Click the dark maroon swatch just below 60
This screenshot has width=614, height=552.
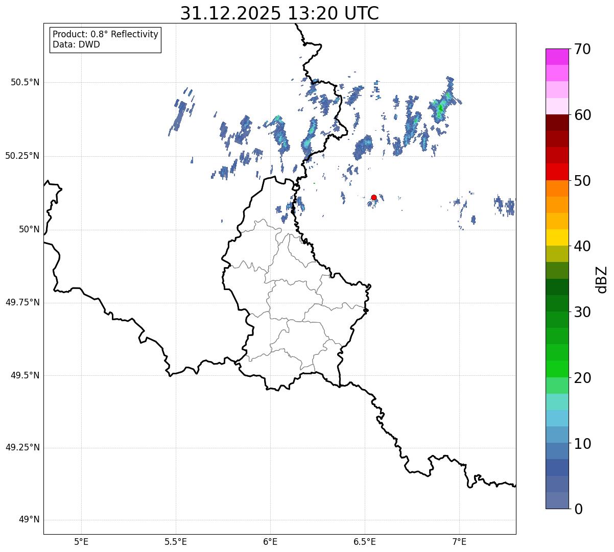(x=557, y=123)
